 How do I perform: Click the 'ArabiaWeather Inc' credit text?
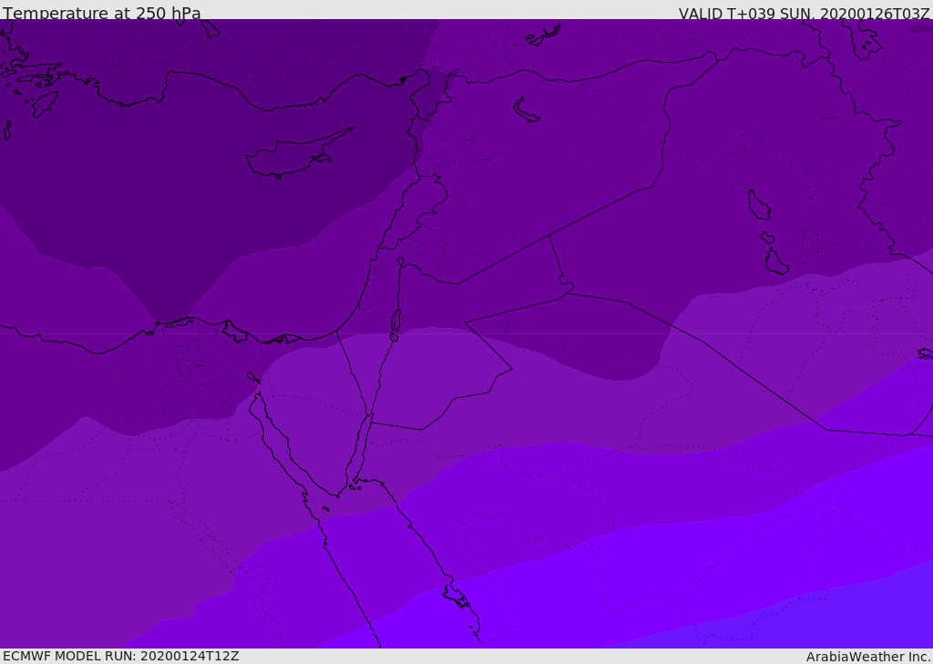tap(868, 657)
